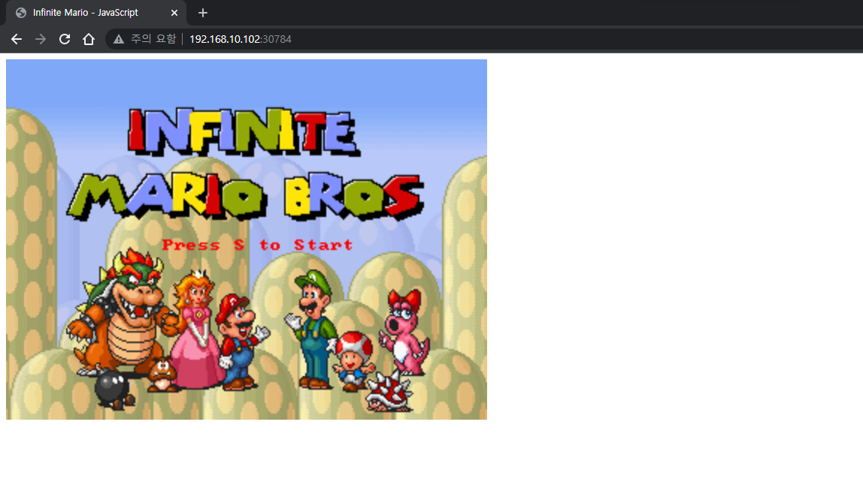863x488 pixels.
Task: Click the INFINITE title logo
Action: [x=244, y=131]
